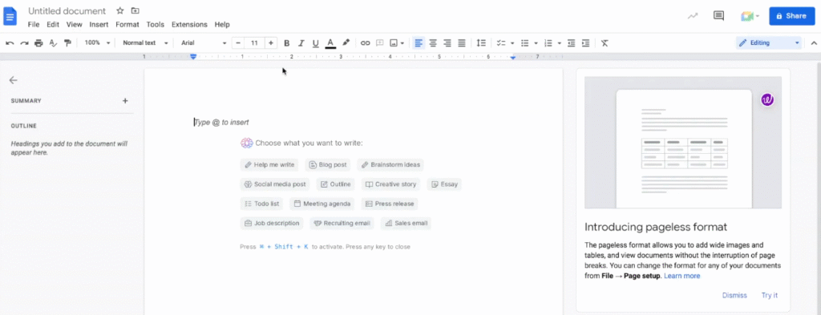
Task: Clear formatting with toolbar icon
Action: (605, 43)
